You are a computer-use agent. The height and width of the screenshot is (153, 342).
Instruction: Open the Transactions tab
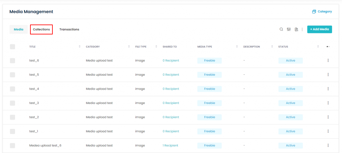coord(69,29)
